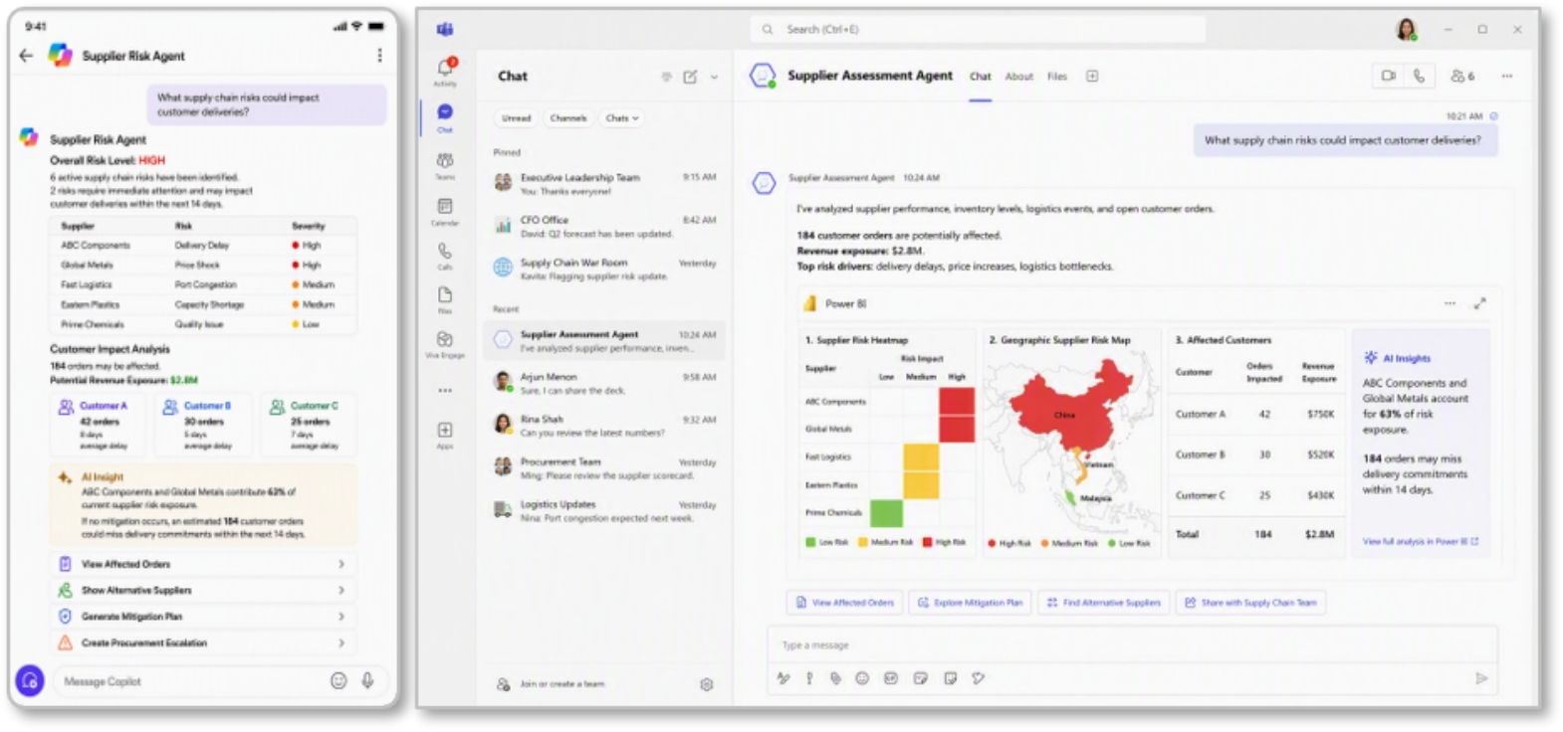Expand the Power BI card to full view
The height and width of the screenshot is (732, 1563).
(1479, 303)
